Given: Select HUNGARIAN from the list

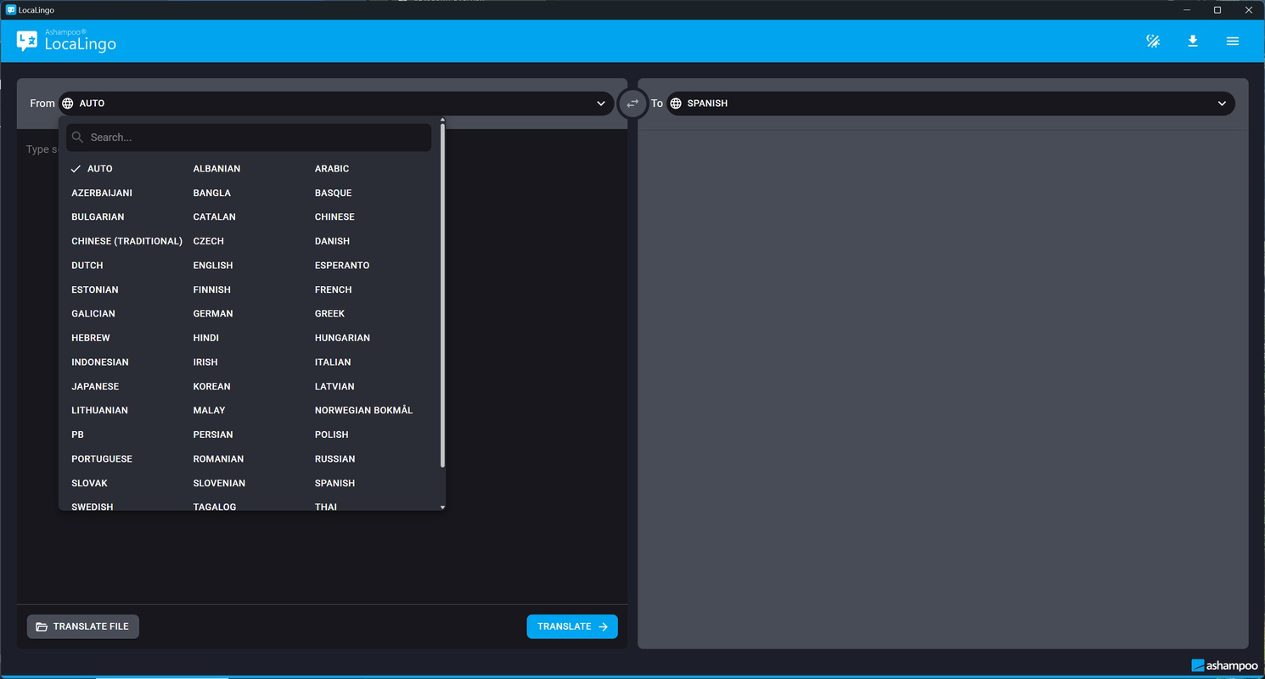Looking at the screenshot, I should (342, 339).
